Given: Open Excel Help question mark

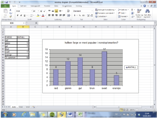Looking at the screenshot, I should point(145,6).
